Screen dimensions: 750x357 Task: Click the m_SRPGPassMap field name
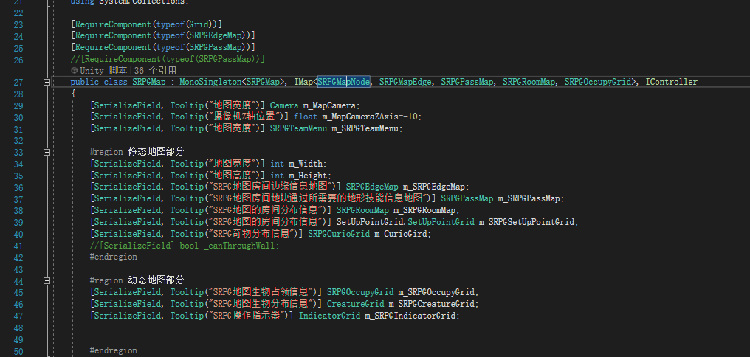pos(531,198)
